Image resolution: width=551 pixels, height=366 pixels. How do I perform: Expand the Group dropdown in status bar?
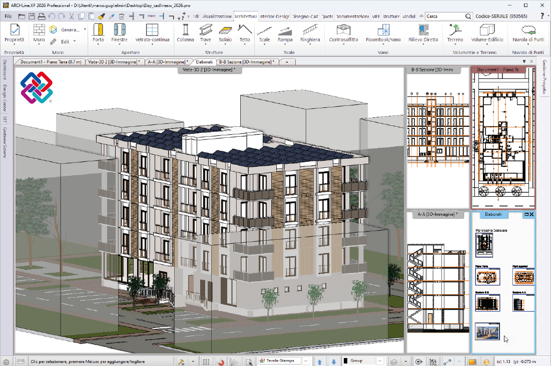pyautogui.click(x=380, y=361)
